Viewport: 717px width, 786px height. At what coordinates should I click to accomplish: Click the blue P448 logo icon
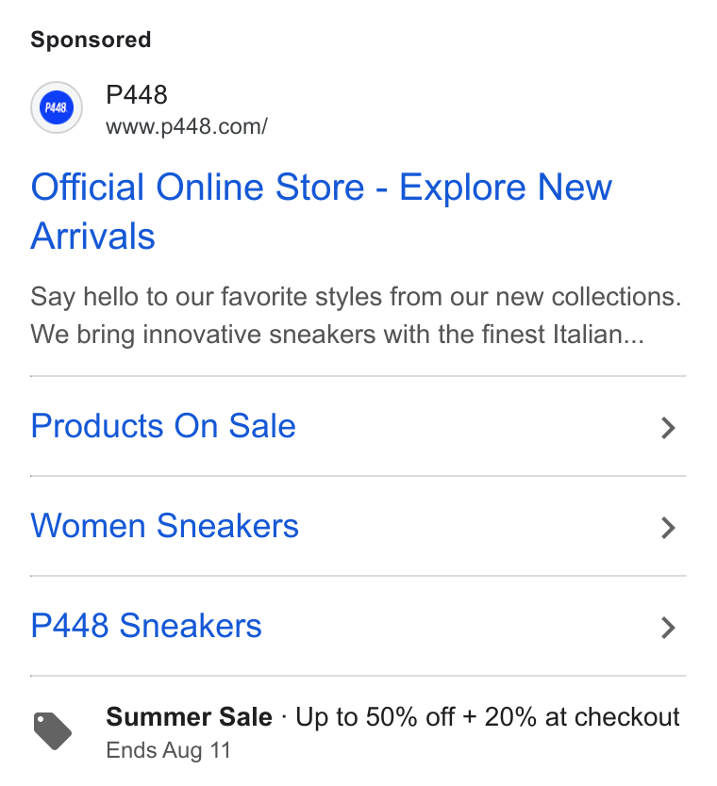tap(57, 107)
